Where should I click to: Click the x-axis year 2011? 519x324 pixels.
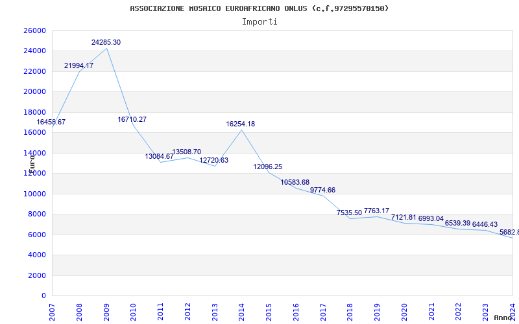pos(160,312)
